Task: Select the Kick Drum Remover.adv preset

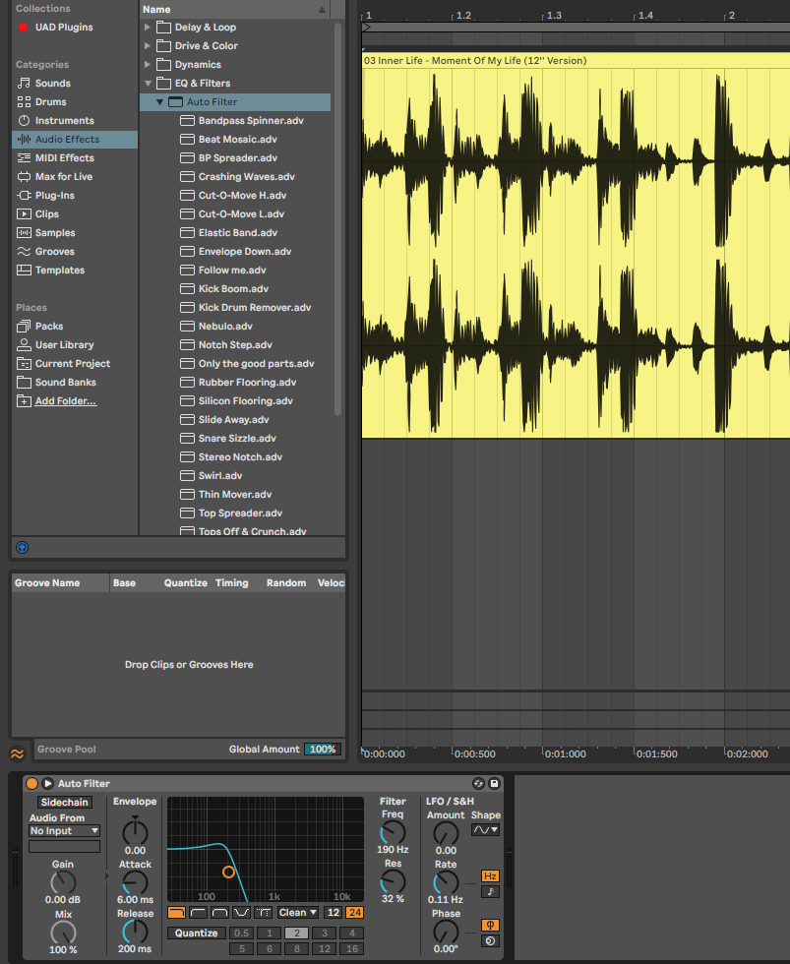Action: [x=255, y=307]
